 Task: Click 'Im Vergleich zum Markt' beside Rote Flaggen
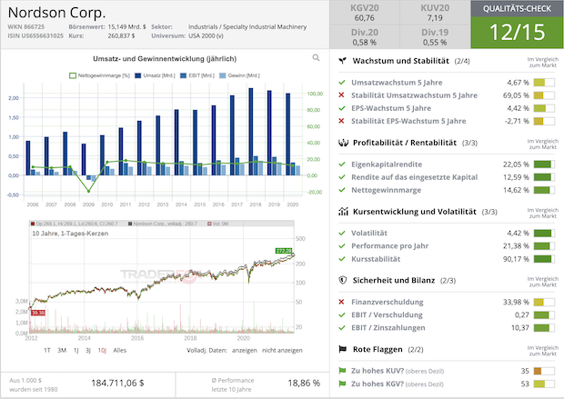(543, 351)
